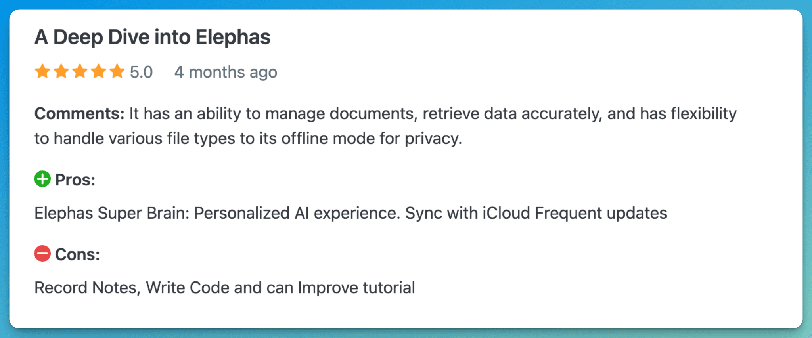This screenshot has width=812, height=338.
Task: Click the "offline mode for privacy" comment text
Action: coord(371,139)
